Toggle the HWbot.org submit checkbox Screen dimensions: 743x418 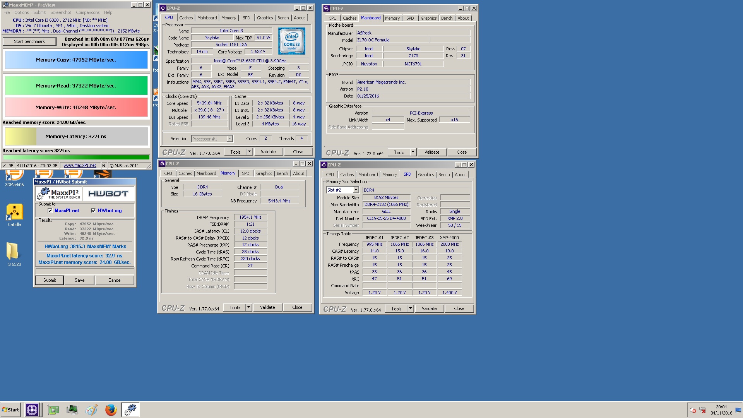click(x=93, y=211)
